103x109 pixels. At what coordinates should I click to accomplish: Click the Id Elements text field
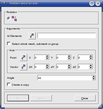pyautogui.click(x=67, y=36)
